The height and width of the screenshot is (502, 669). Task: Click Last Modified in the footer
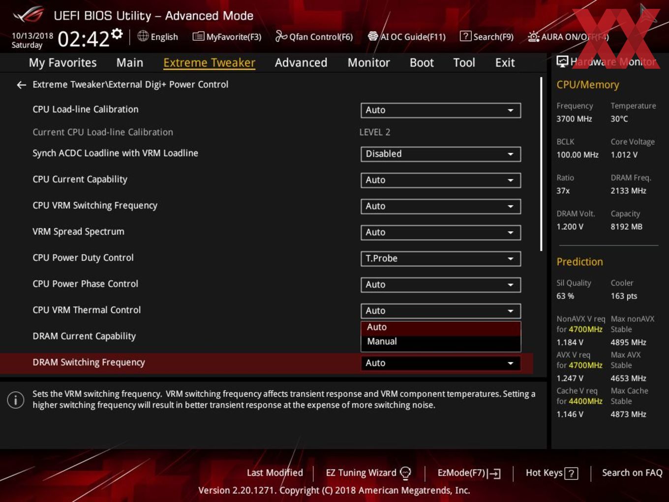274,473
